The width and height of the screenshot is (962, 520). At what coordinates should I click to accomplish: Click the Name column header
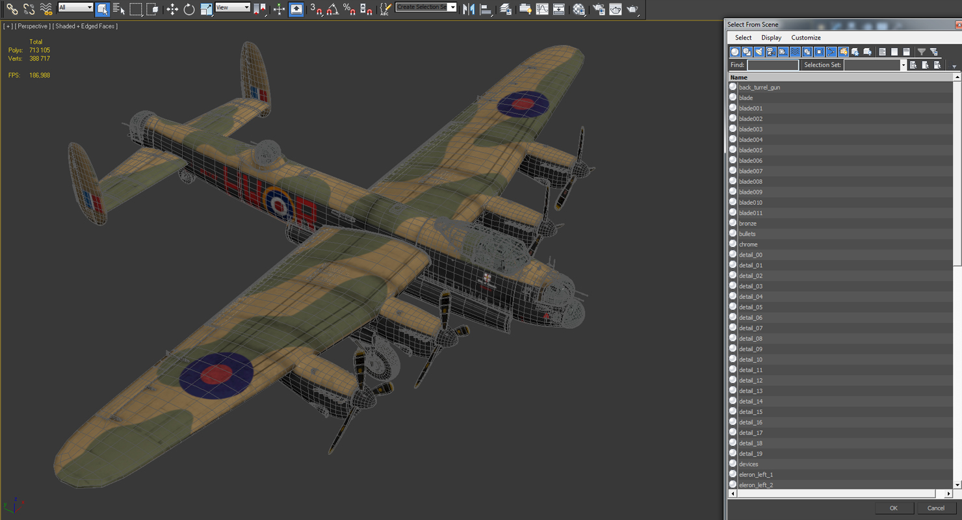tap(840, 77)
